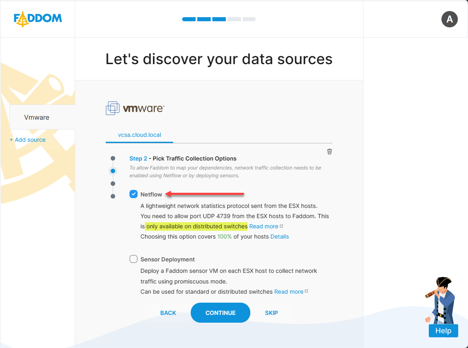Click the last step dot in timeline

(x=113, y=196)
